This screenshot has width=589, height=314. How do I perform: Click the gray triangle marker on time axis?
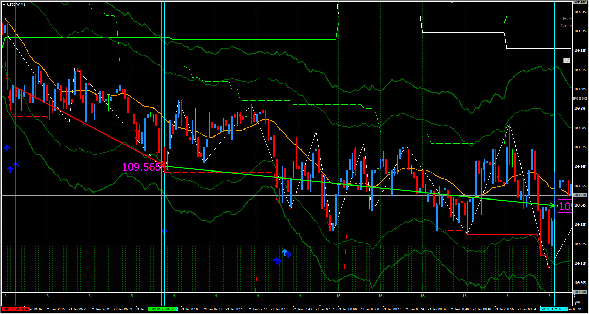(319, 305)
